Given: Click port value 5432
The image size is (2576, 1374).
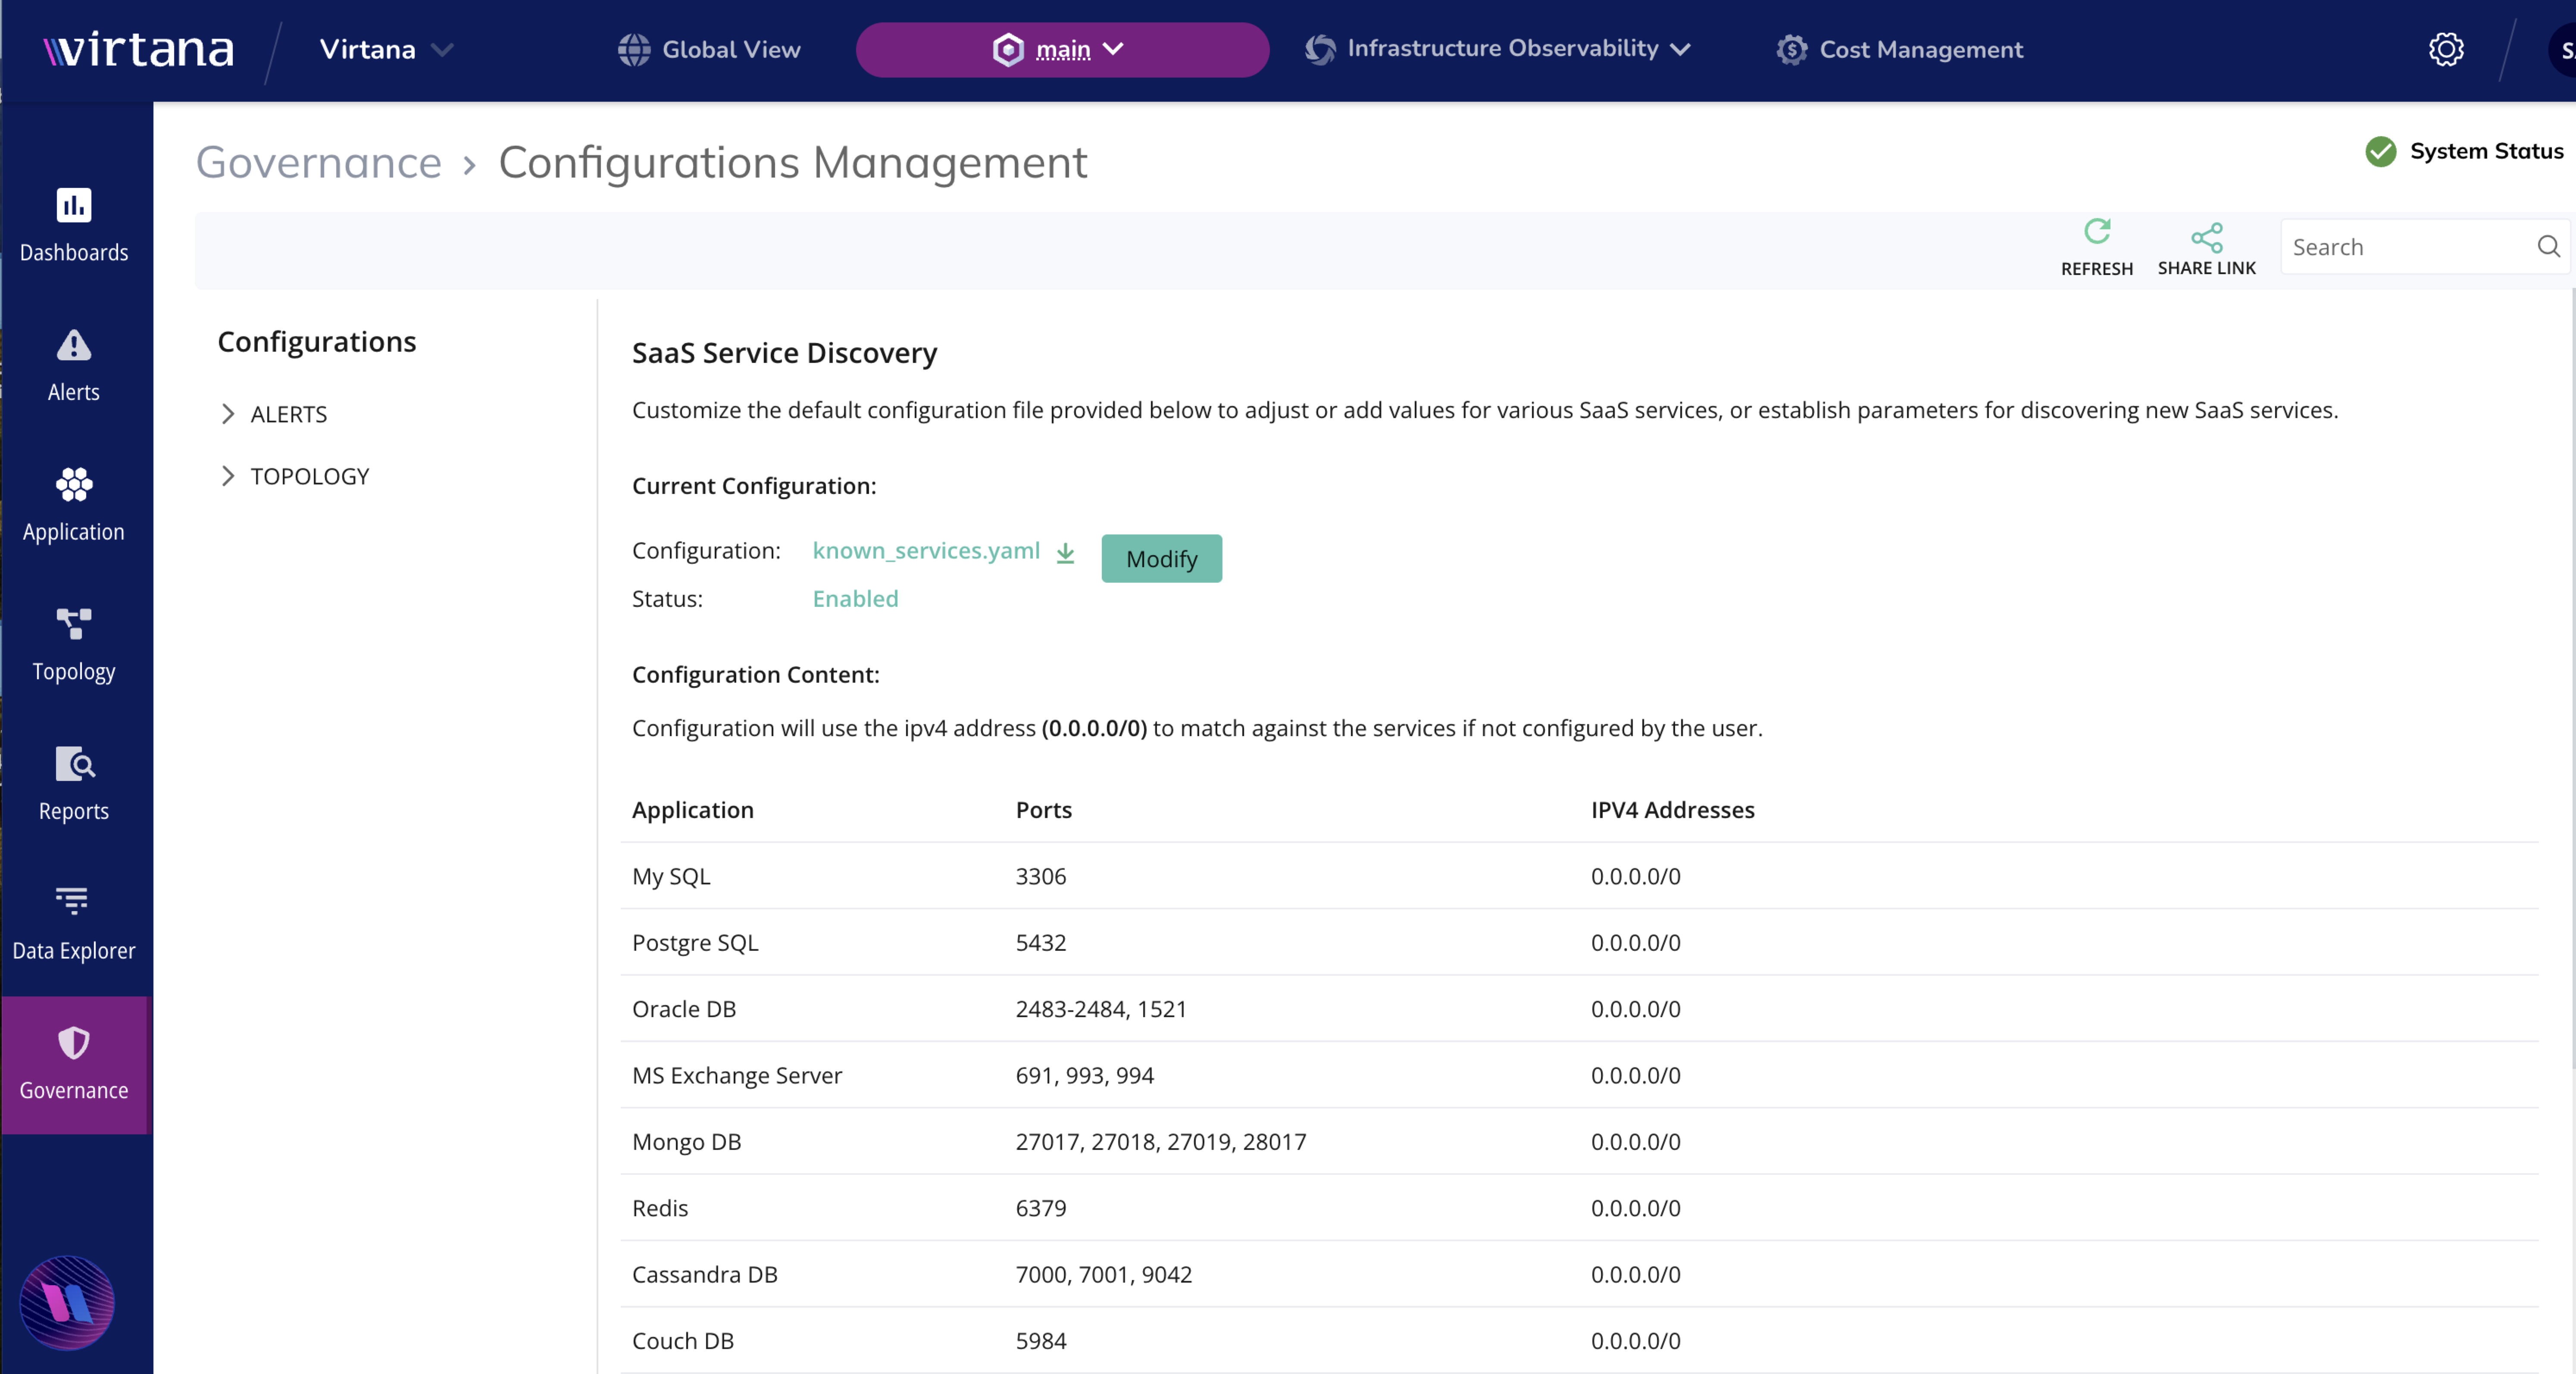Looking at the screenshot, I should pos(1040,943).
